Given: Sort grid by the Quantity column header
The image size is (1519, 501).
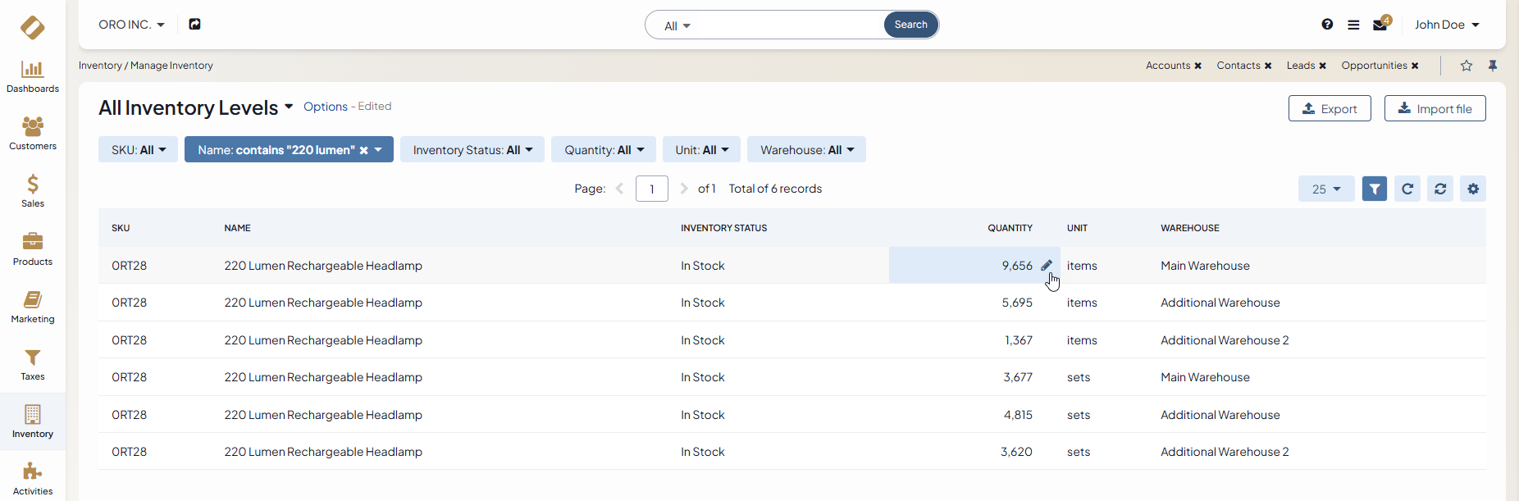Looking at the screenshot, I should coord(1010,228).
